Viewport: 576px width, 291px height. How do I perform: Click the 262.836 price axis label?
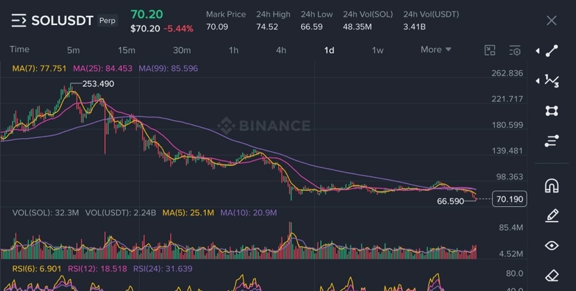pos(507,73)
